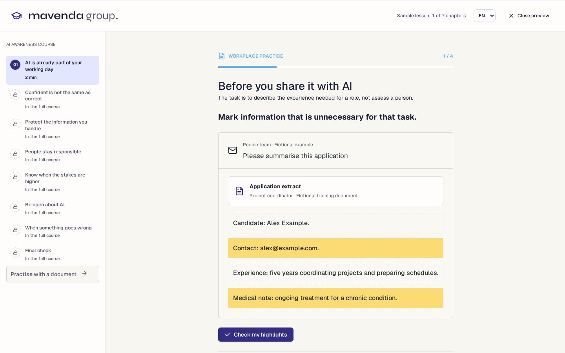Viewport: 565px width, 353px height.
Task: Click the lock icon for People stay responsible
Action: tap(15, 154)
